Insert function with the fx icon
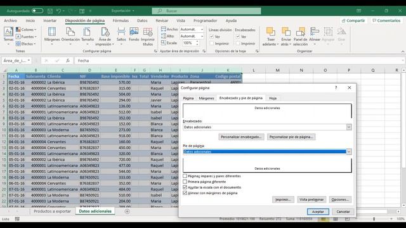Viewport: 406px width, 228px height. tap(68, 61)
